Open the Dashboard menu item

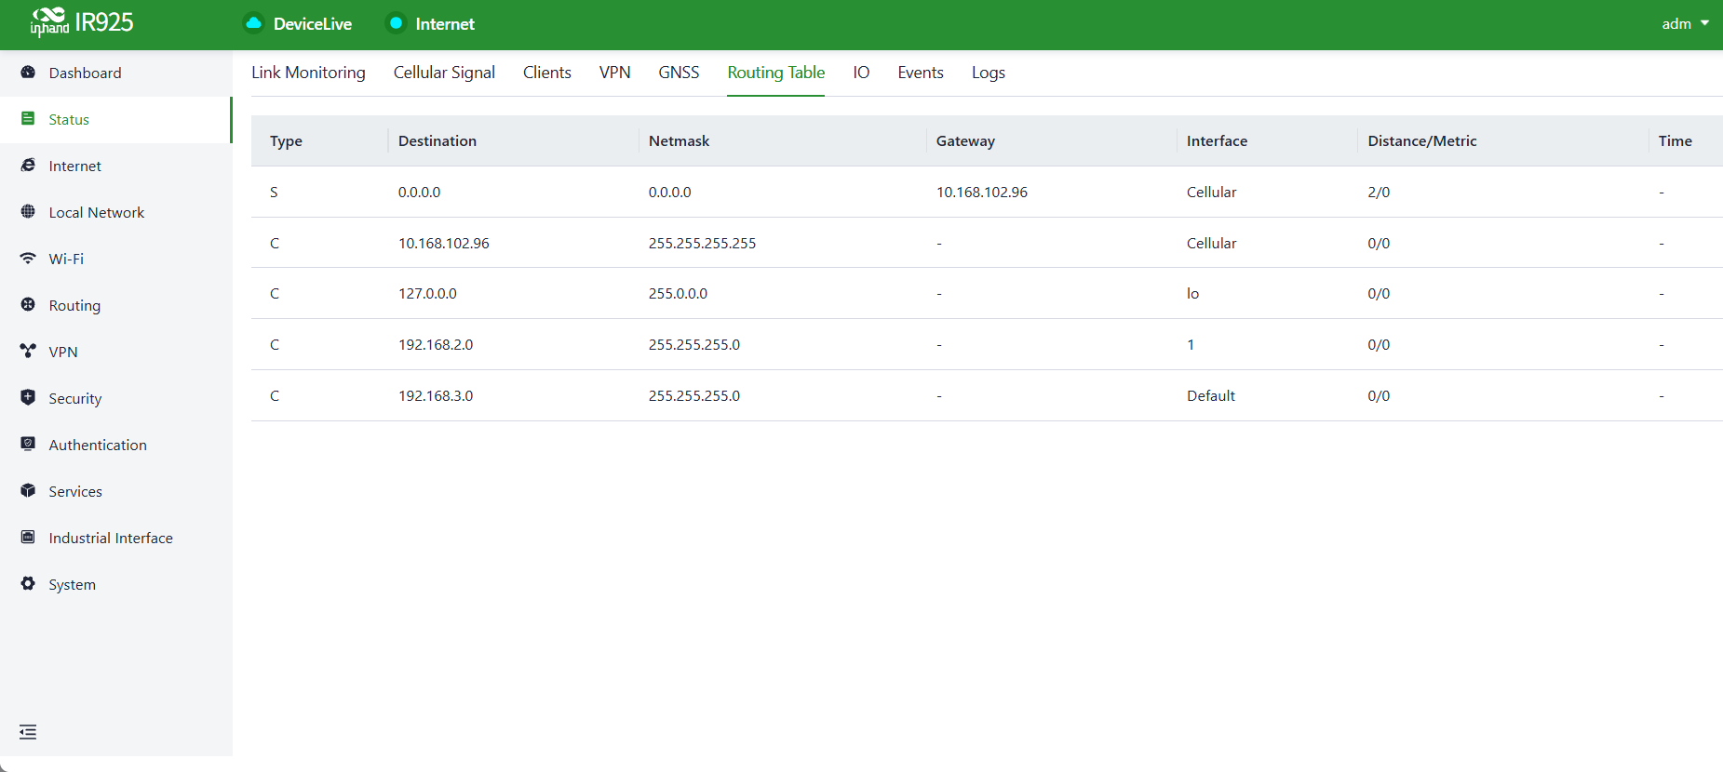(x=115, y=73)
